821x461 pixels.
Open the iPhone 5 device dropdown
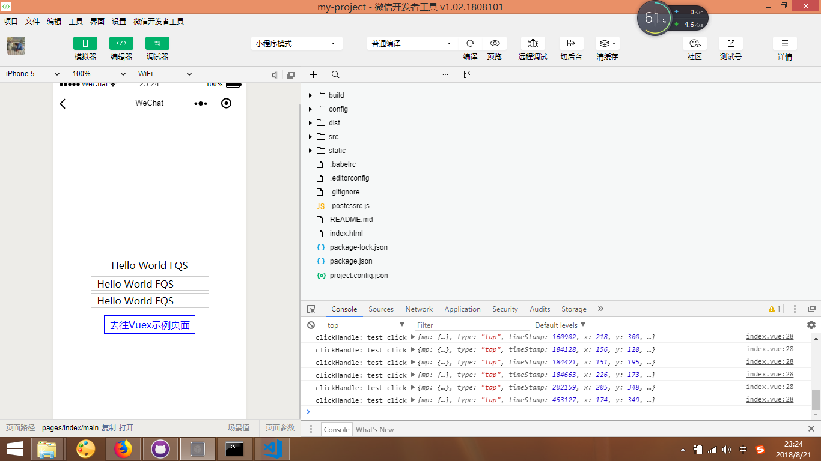32,74
